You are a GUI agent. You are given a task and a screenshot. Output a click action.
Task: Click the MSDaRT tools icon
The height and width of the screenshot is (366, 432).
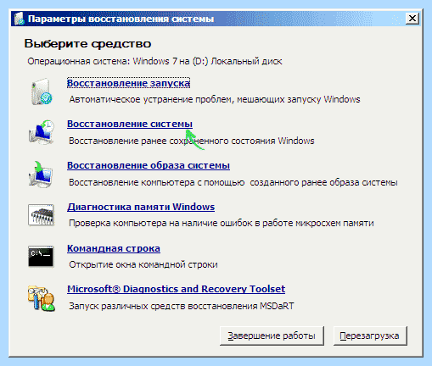click(42, 298)
